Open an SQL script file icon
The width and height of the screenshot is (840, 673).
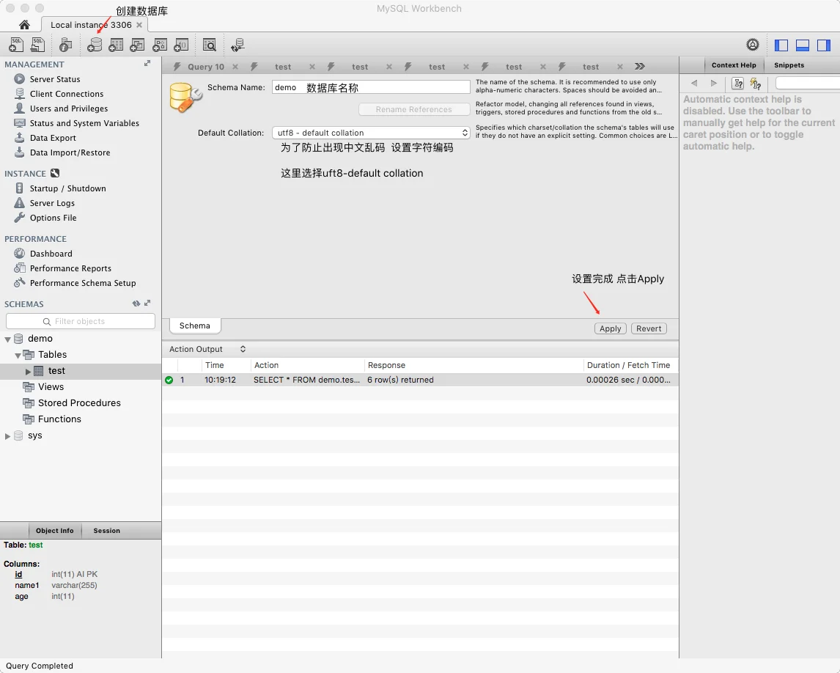coord(37,45)
